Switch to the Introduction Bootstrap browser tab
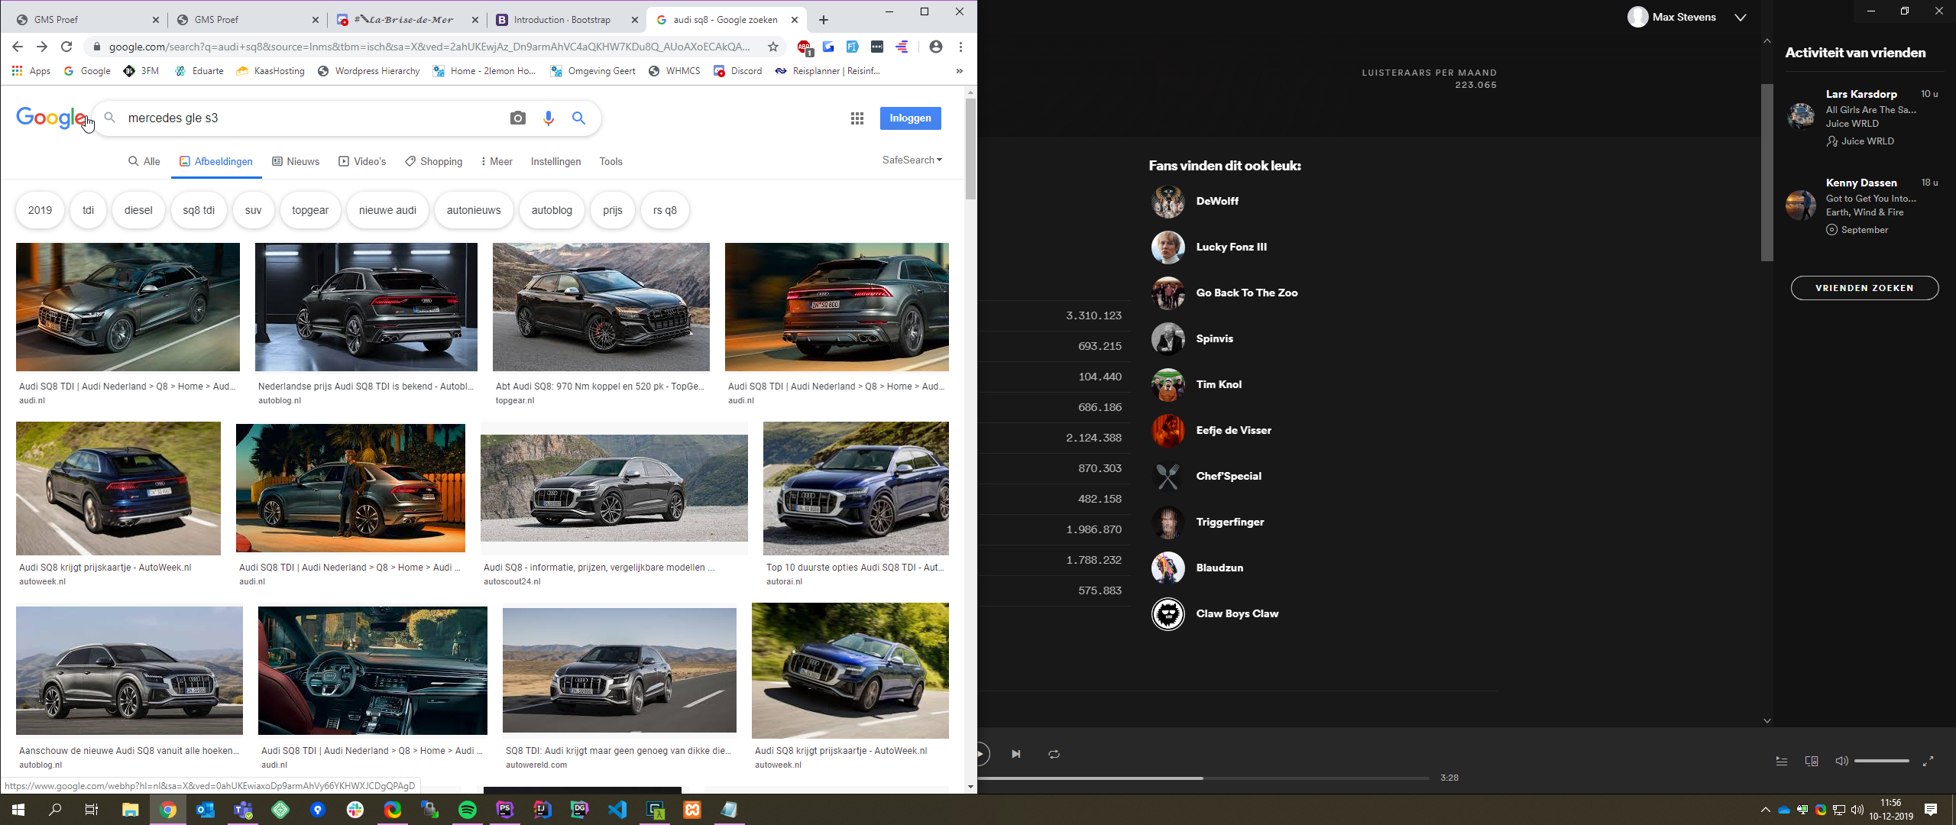This screenshot has height=825, width=1956. point(562,20)
